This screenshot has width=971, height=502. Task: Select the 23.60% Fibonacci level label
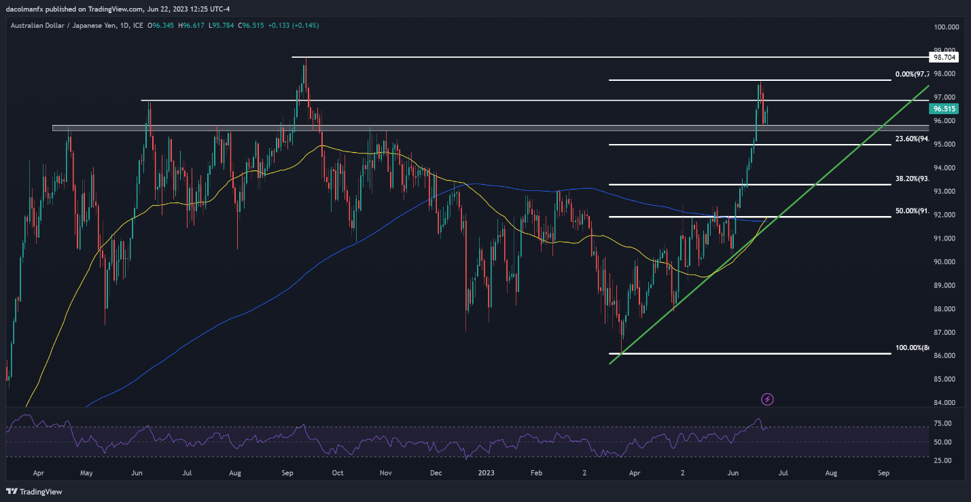[x=912, y=139]
